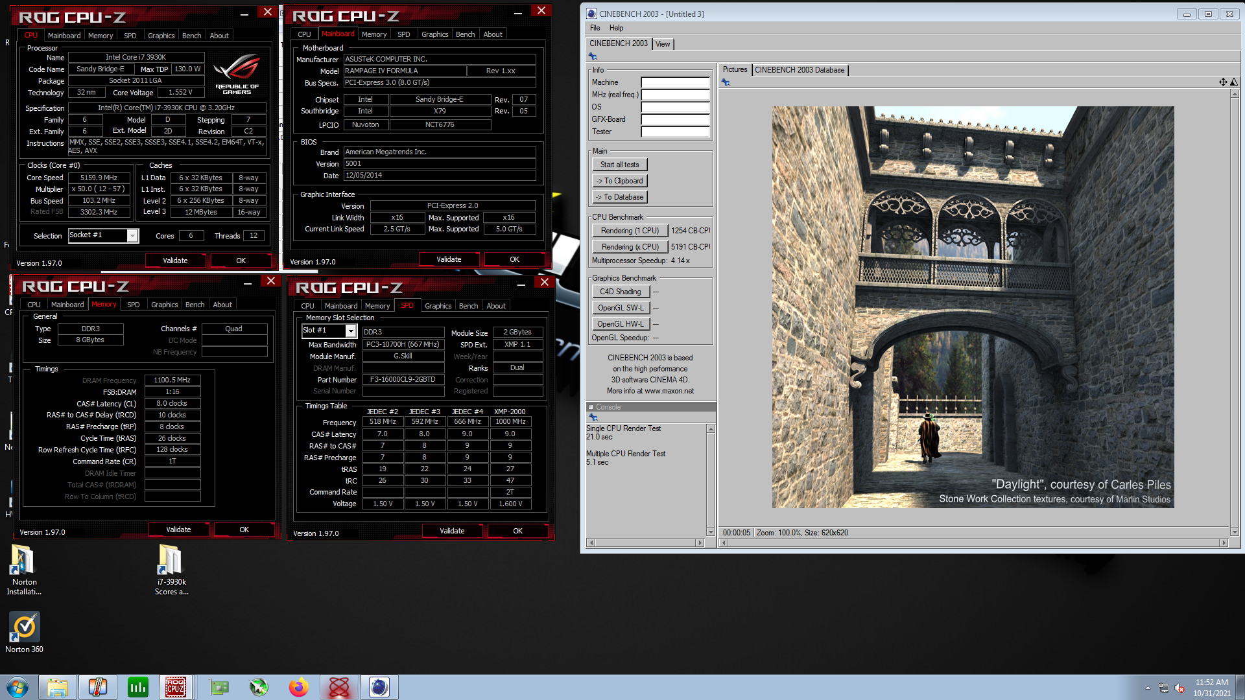
Task: Open the thermometer temperature app in taskbar
Action: 98,687
